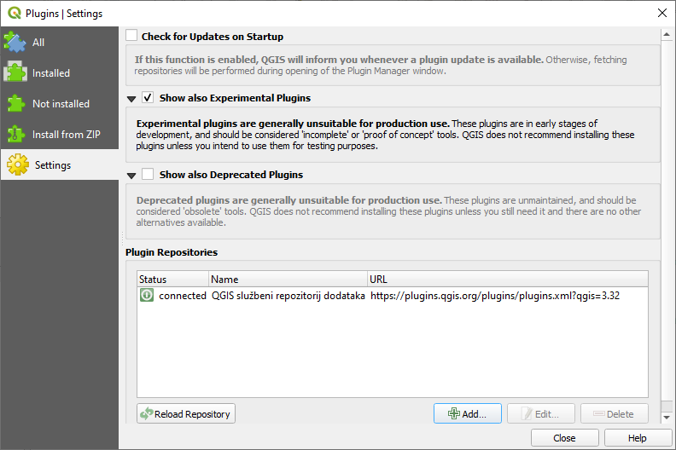Enable Check for Updates on Startup
Screen dimensions: 676x450
(x=131, y=37)
